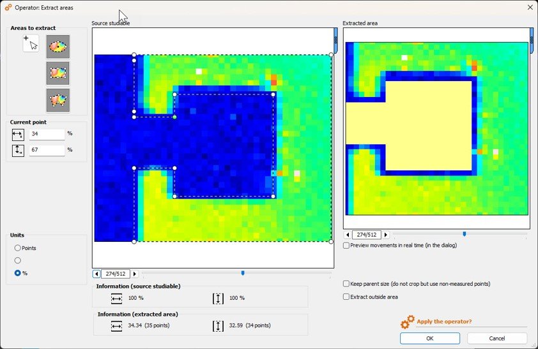Viewport: 538px width, 349px height.
Task: Choose the elliptical area extraction shape
Action: tap(58, 46)
